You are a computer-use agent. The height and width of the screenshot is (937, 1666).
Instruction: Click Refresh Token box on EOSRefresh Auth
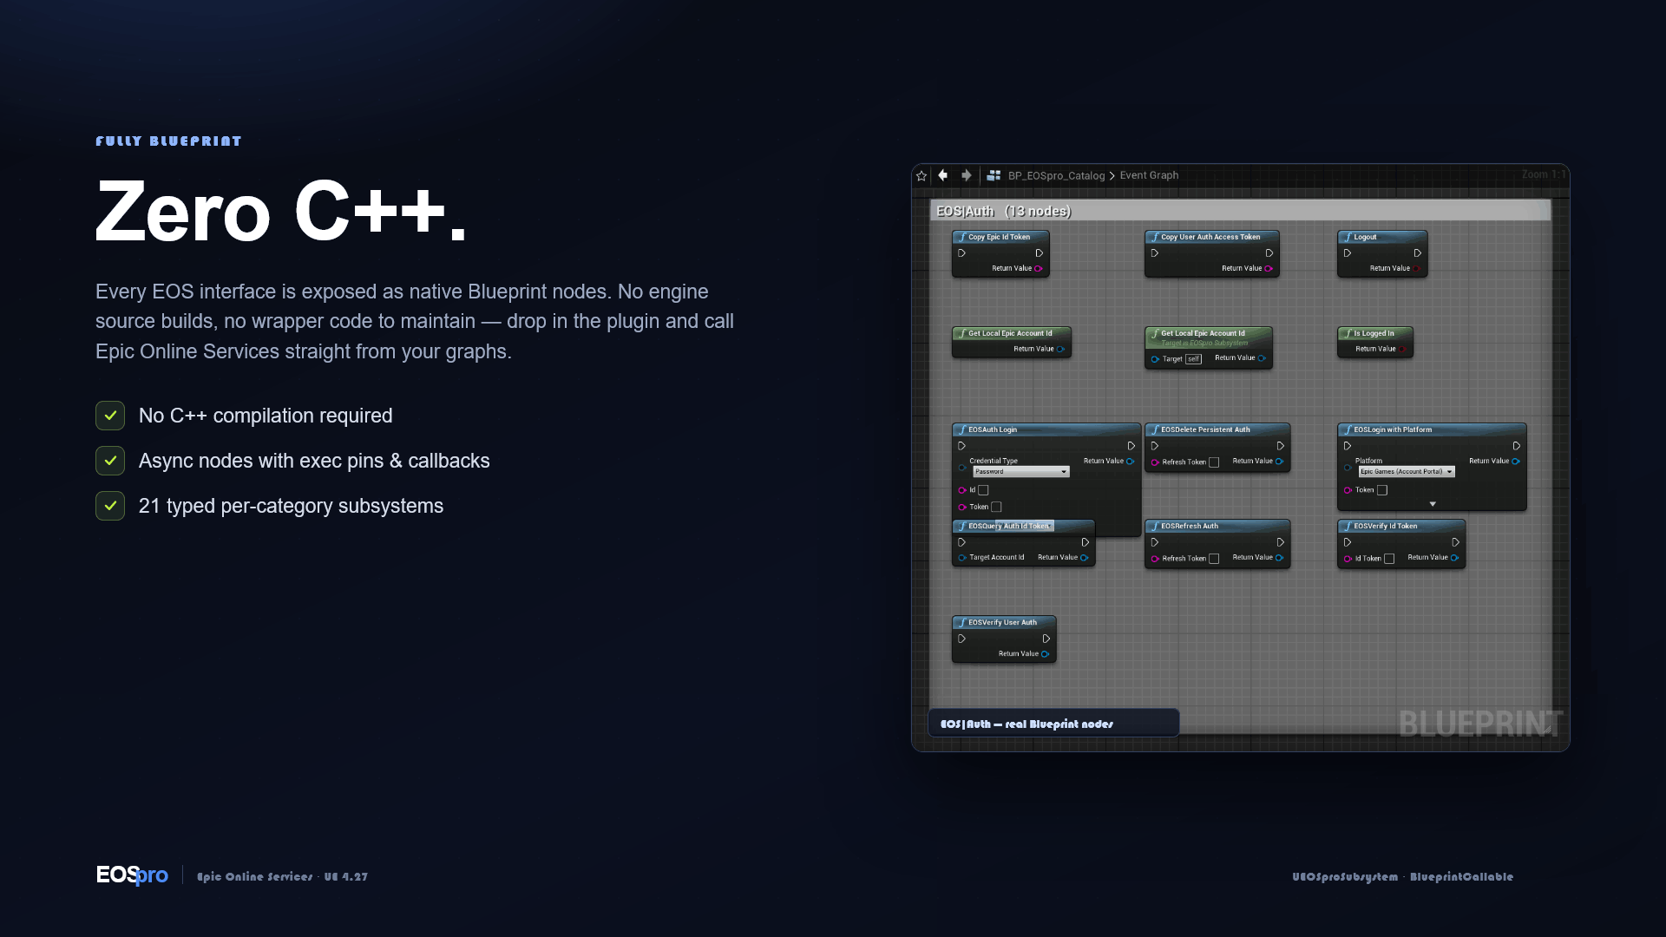click(x=1214, y=559)
